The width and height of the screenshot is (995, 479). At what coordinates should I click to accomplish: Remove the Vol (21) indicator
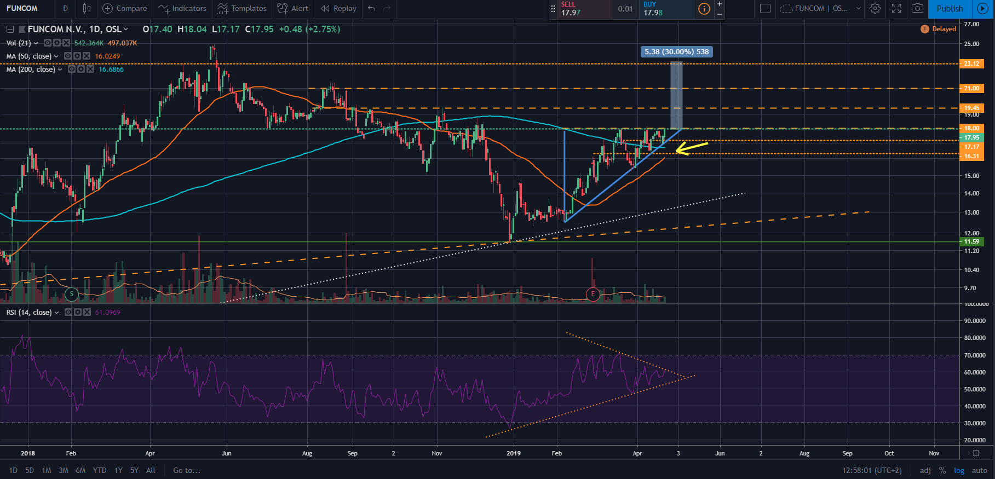(x=66, y=43)
